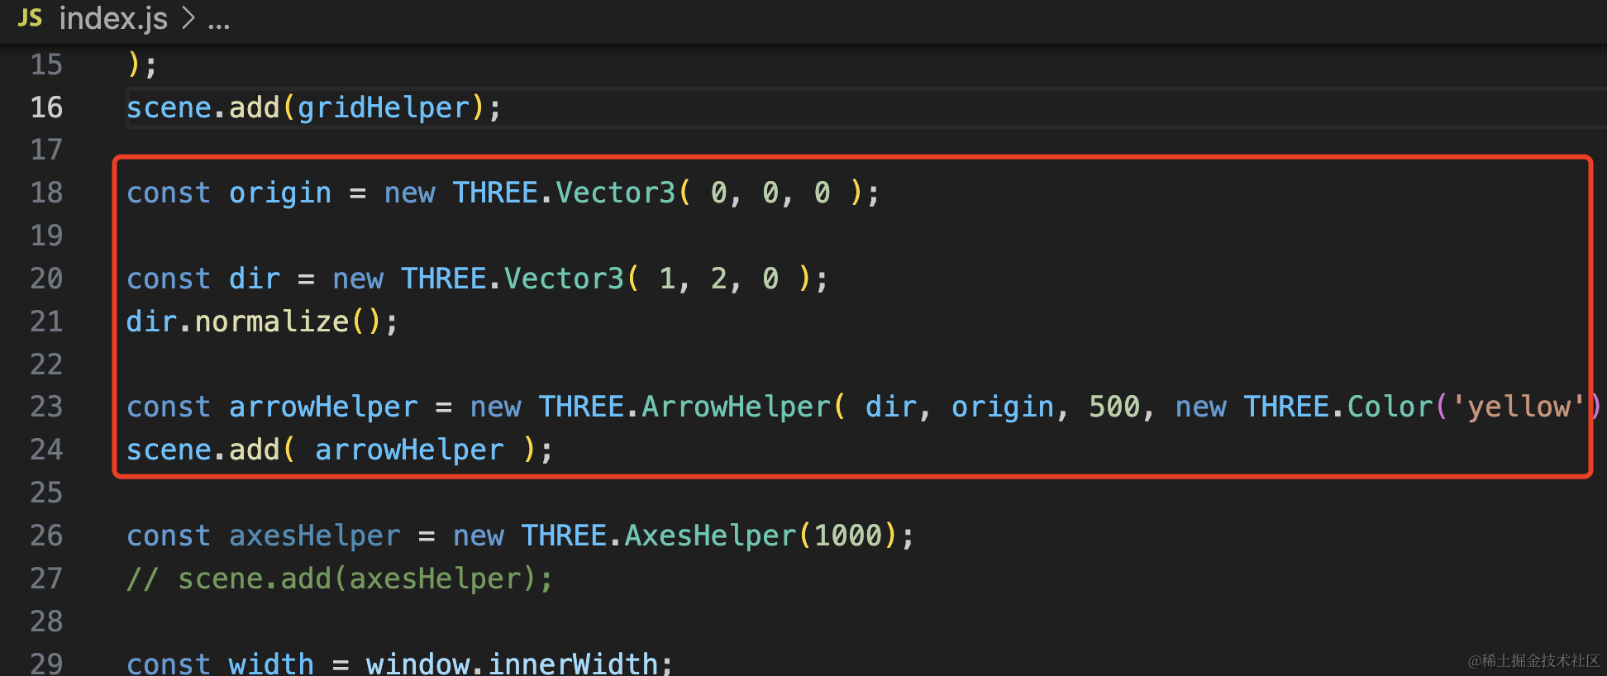Viewport: 1607px width, 676px height.
Task: Click THREE namespace on line 20
Action: point(443,278)
